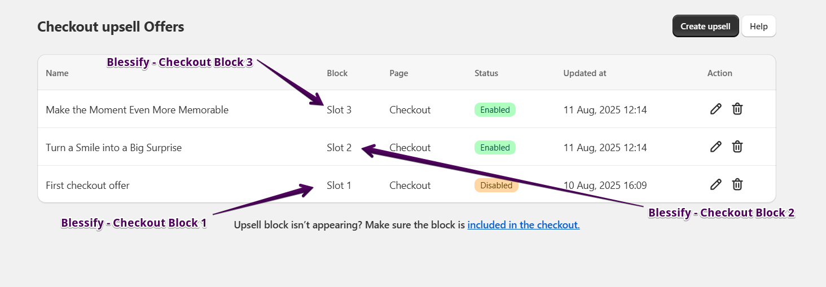Click the Name column header
The width and height of the screenshot is (826, 287).
[x=57, y=73]
